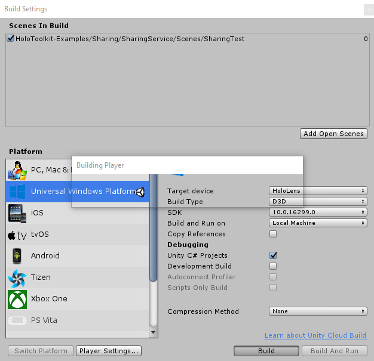Image resolution: width=374 pixels, height=361 pixels.
Task: Click the Unity logo on Universal Windows Platform row
Action: (140, 192)
